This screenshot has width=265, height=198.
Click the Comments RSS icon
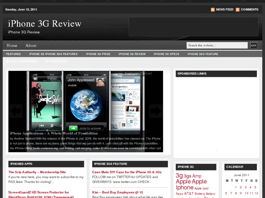[238, 9]
